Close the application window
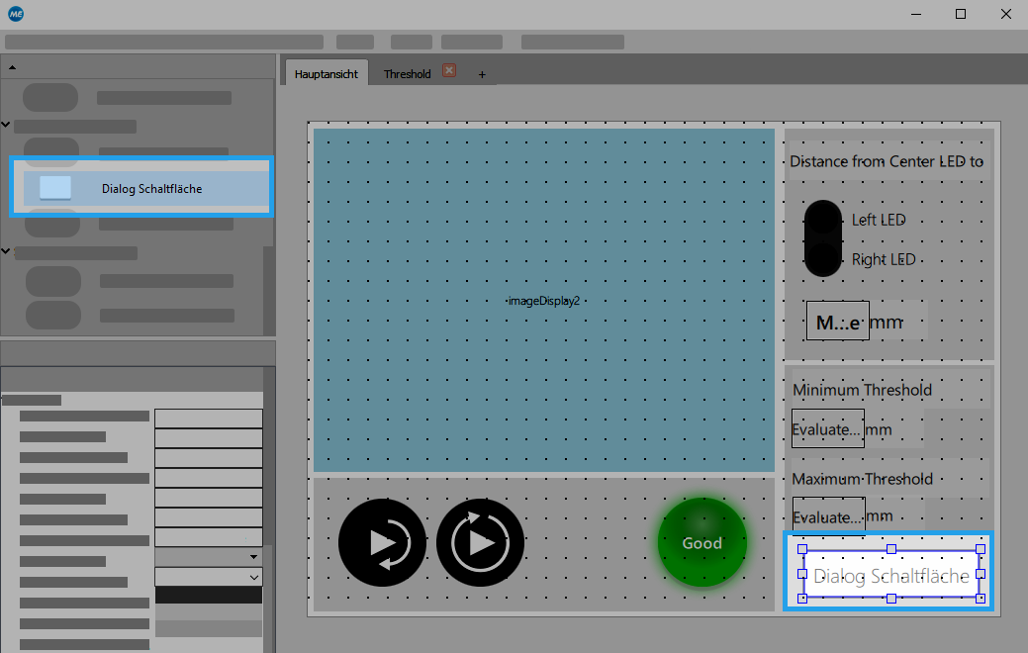 pos(1005,14)
